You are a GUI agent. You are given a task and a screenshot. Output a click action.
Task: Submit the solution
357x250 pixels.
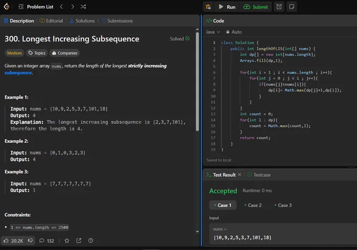[x=256, y=7]
